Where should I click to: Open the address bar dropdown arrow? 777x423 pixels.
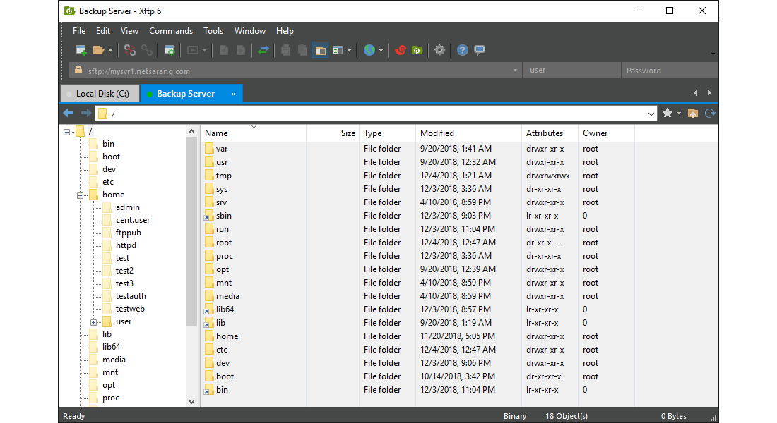[652, 113]
